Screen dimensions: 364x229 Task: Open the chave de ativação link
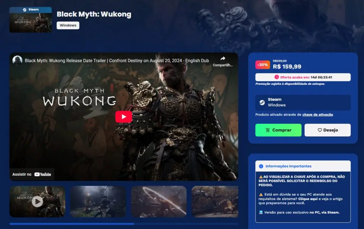[x=317, y=115]
